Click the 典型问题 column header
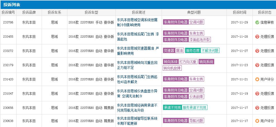This screenshot has width=276, height=127. click(x=194, y=13)
